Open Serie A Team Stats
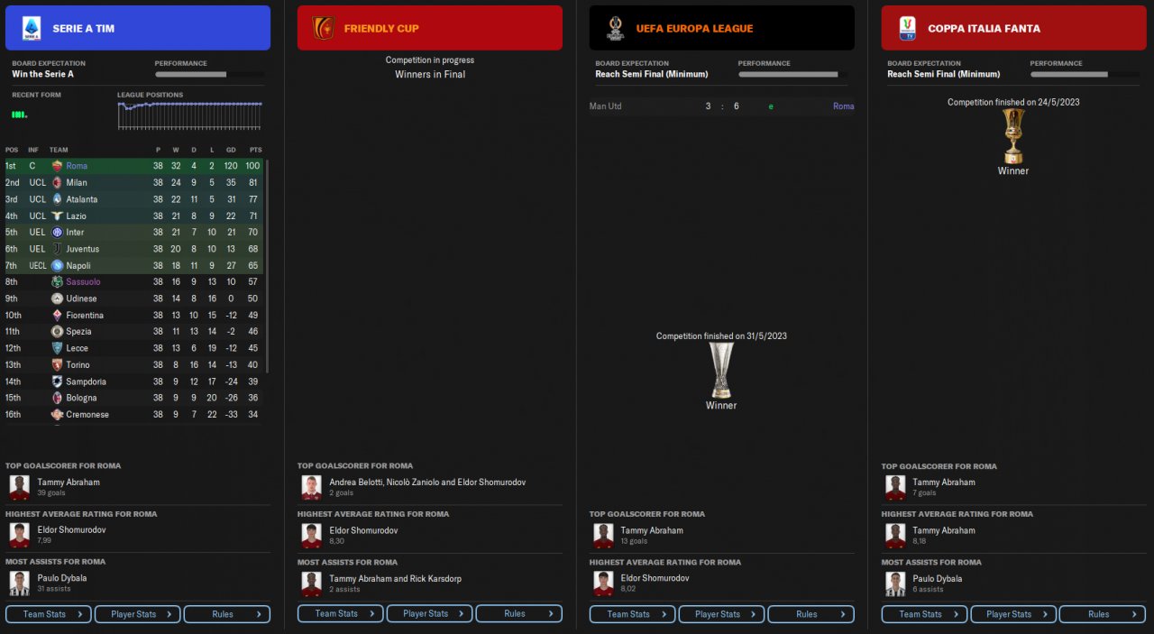Screen dimensions: 1154x634 pos(49,614)
